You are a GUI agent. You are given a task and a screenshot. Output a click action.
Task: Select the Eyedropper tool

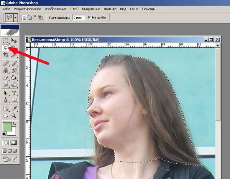(14, 109)
